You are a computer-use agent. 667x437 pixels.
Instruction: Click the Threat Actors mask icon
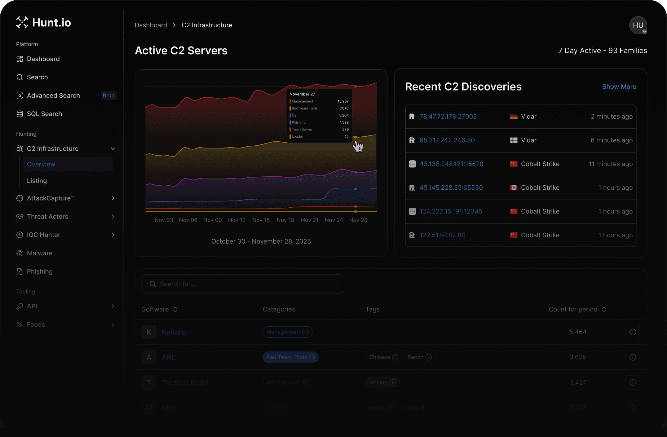pyautogui.click(x=20, y=216)
